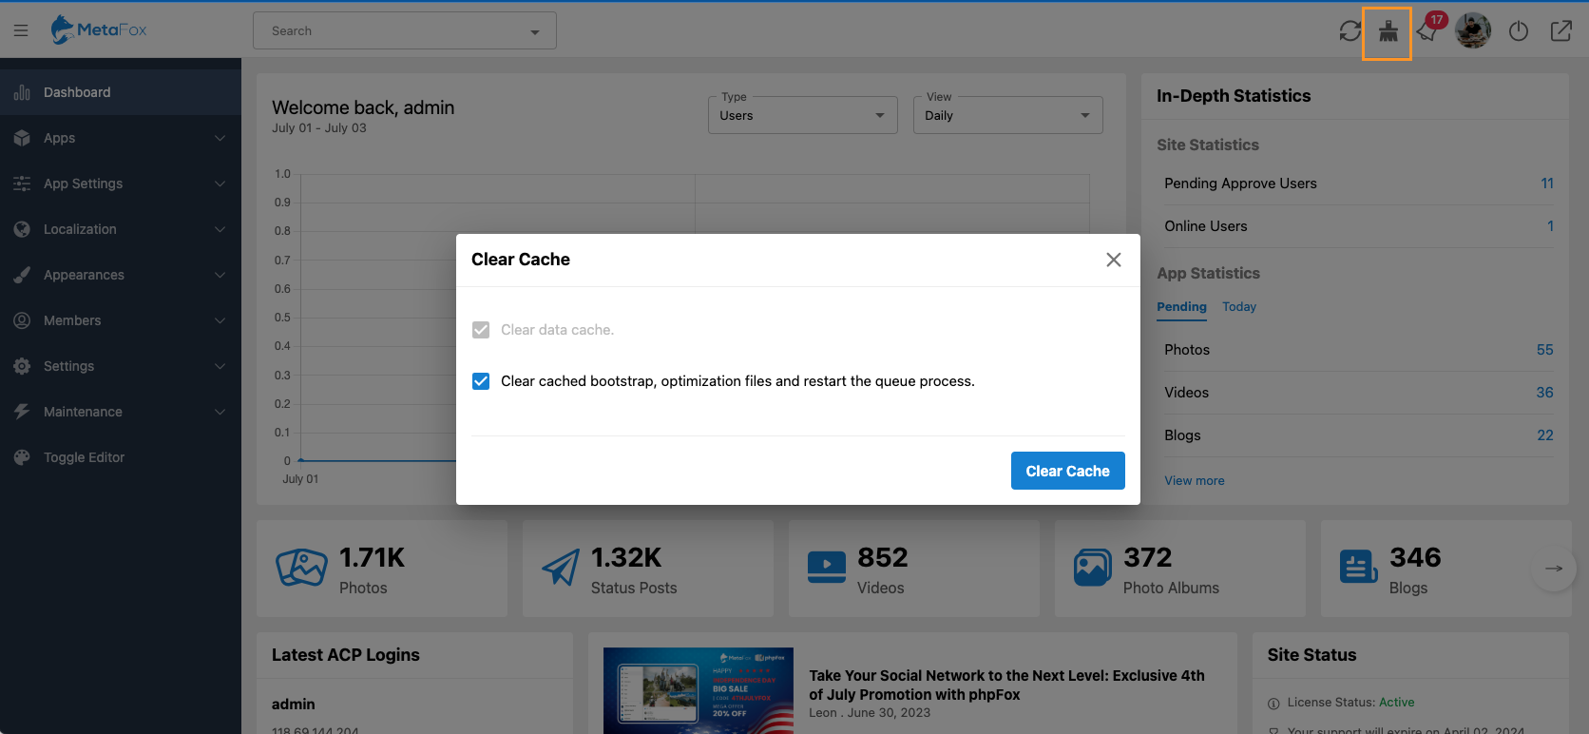Select Toggle Editor in sidebar
1589x734 pixels.
coord(121,457)
